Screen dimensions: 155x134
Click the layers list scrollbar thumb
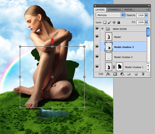(x=148, y=32)
